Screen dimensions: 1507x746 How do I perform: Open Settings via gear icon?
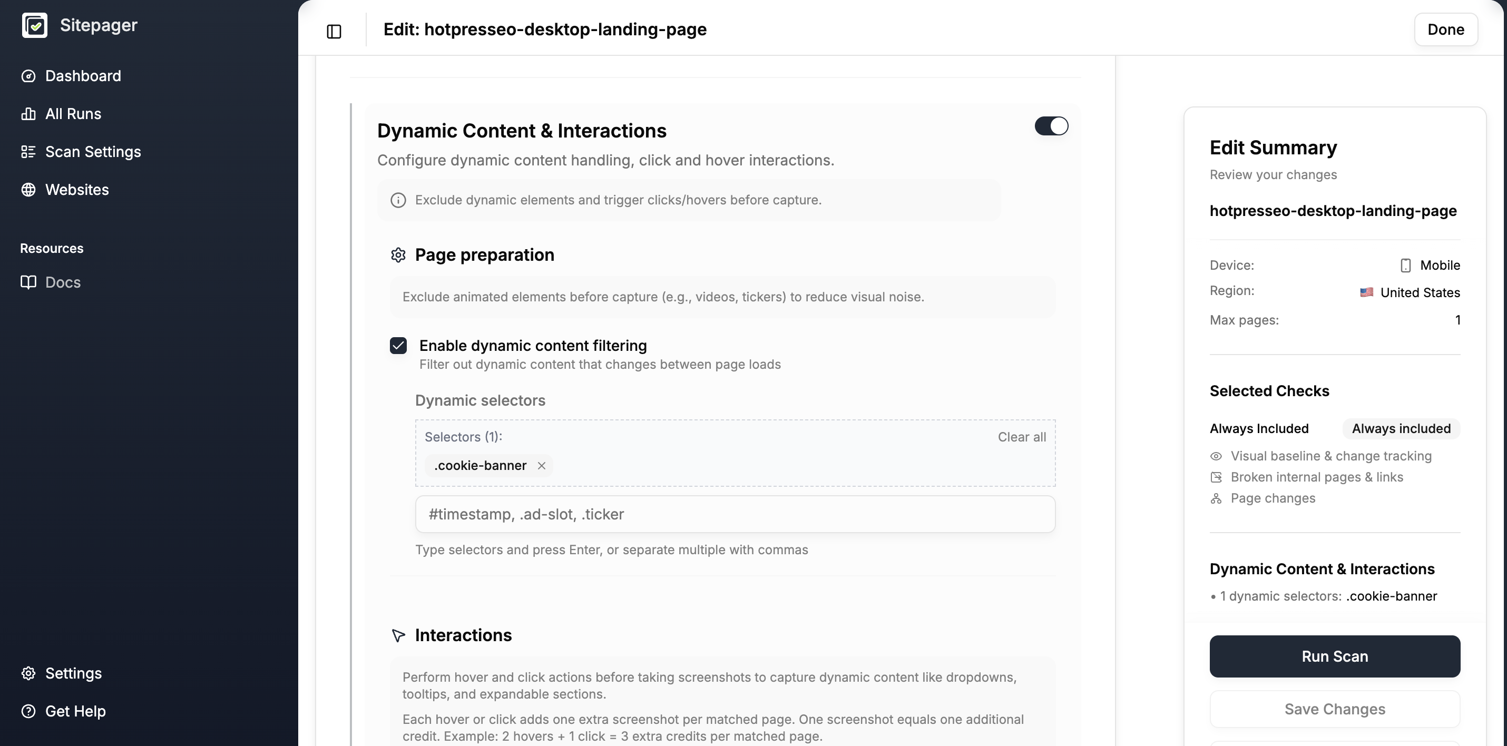click(28, 673)
